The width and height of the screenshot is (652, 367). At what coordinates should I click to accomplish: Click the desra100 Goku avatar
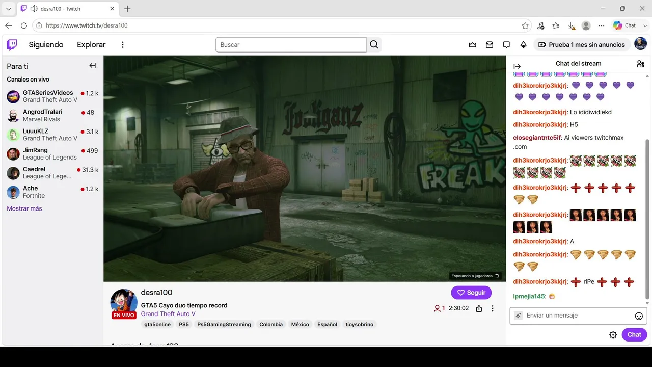pos(124,303)
